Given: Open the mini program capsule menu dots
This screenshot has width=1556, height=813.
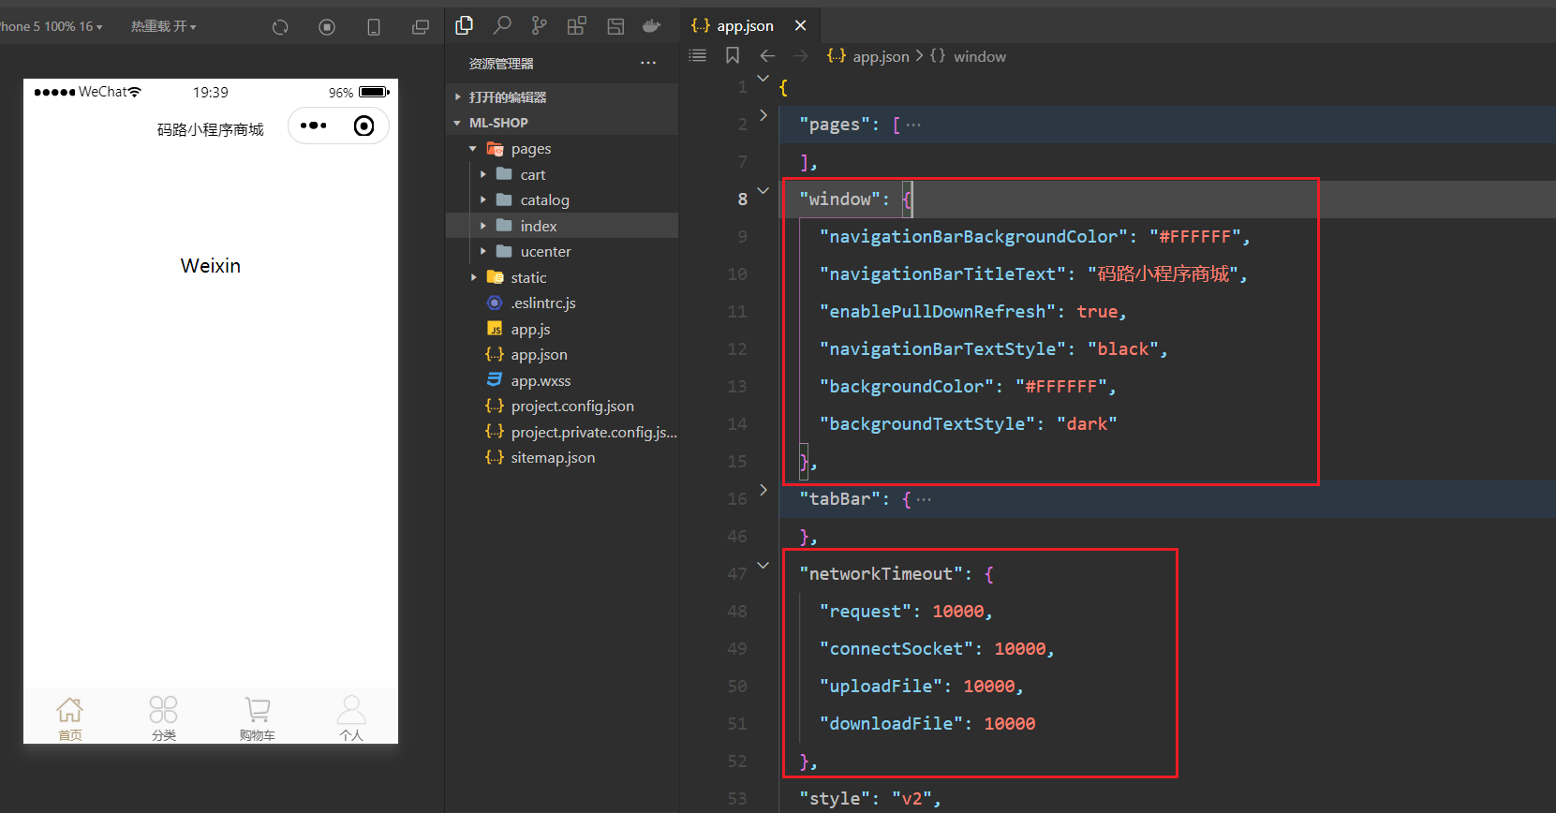Looking at the screenshot, I should coord(314,126).
